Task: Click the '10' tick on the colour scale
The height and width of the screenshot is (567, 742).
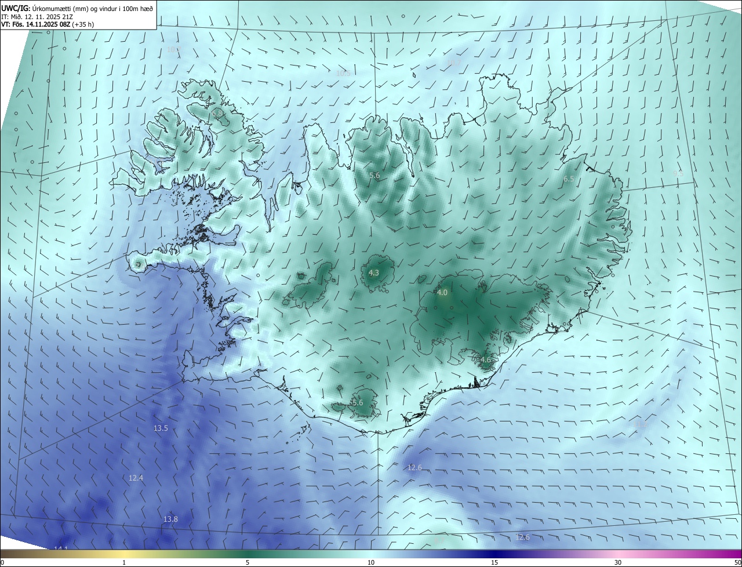Action: [x=371, y=562]
